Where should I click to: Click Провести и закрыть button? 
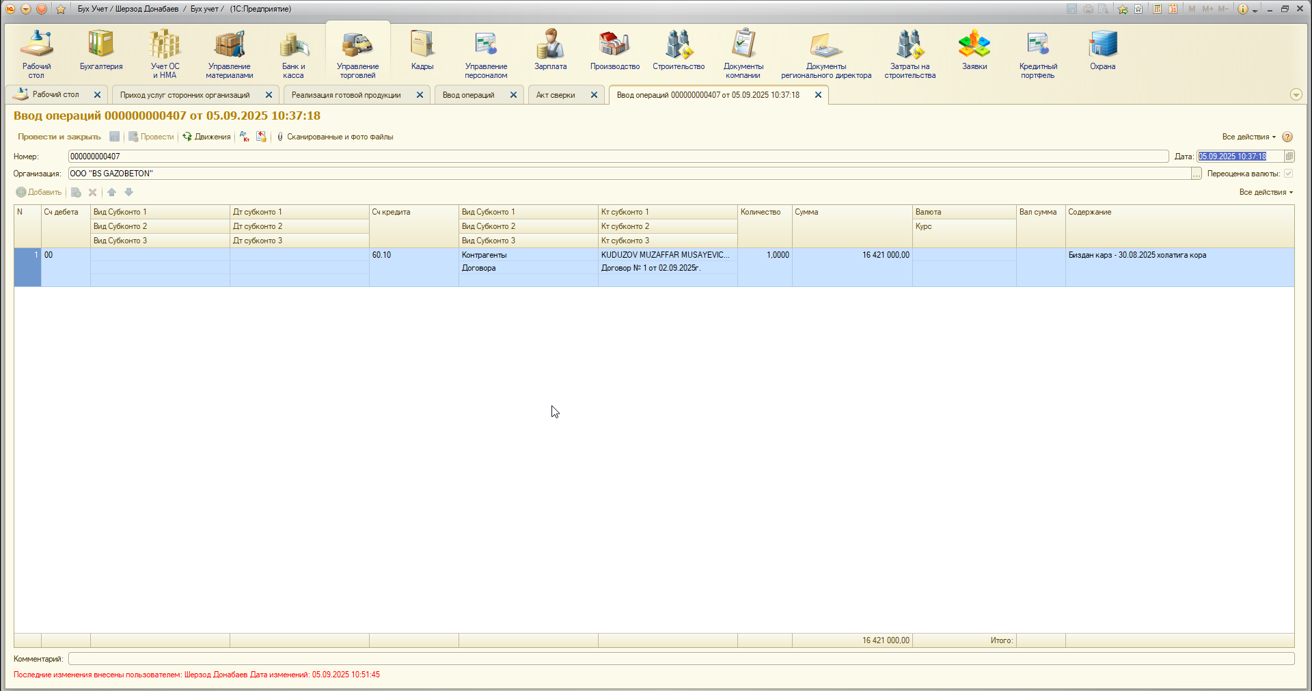click(x=59, y=137)
